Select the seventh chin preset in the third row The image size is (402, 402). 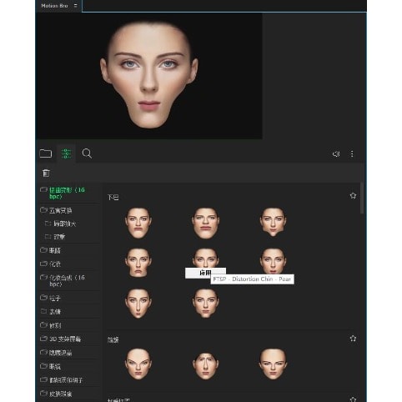click(x=138, y=304)
